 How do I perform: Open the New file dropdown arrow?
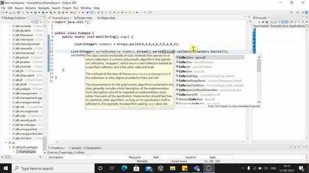click(x=7, y=12)
